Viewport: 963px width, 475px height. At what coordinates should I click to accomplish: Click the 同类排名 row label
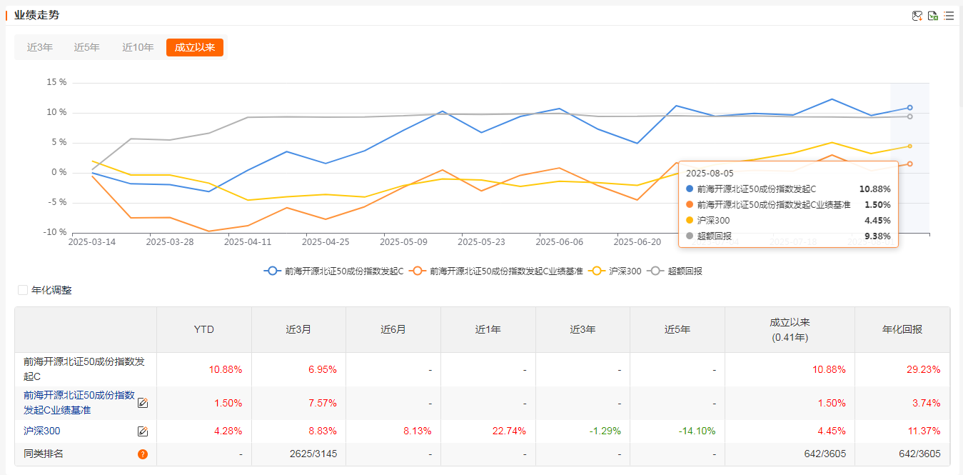point(44,454)
